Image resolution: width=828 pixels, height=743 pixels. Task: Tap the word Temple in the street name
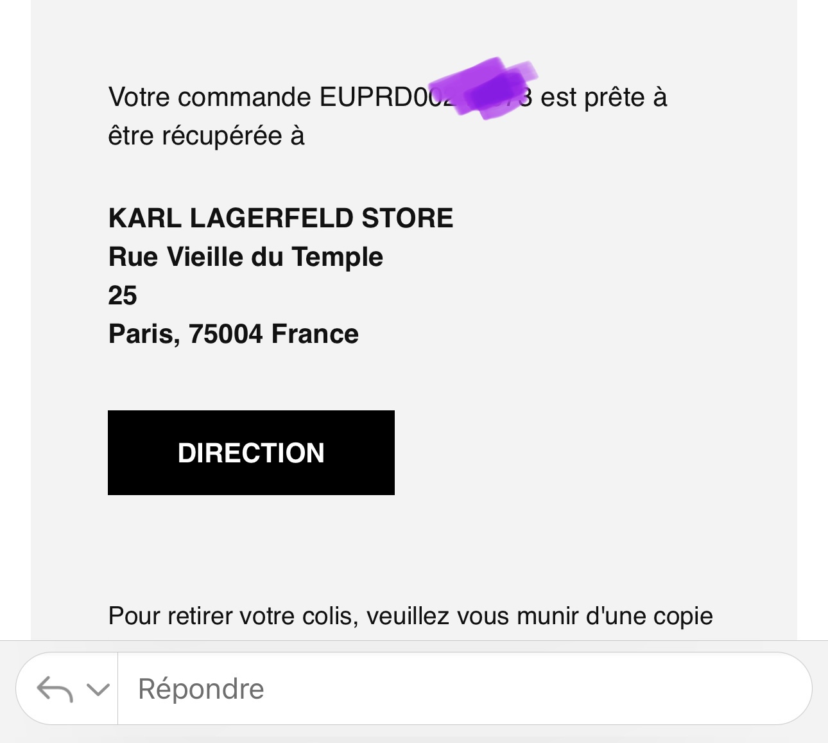click(338, 258)
